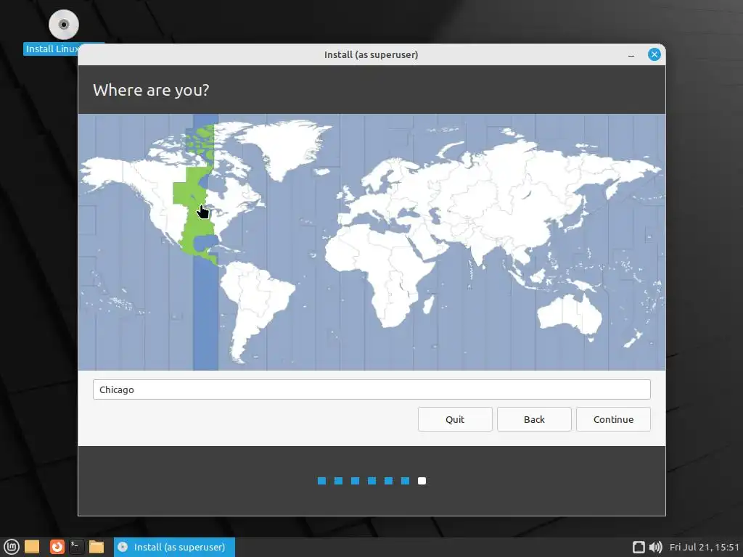Click the Continue button

613,419
